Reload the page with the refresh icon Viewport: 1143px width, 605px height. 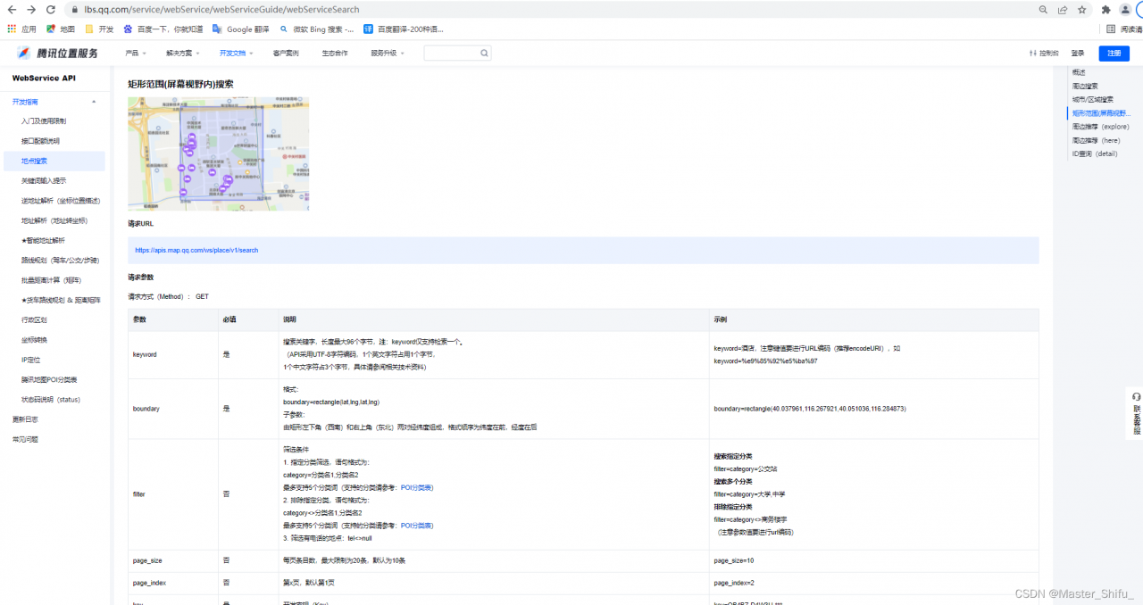[52, 10]
